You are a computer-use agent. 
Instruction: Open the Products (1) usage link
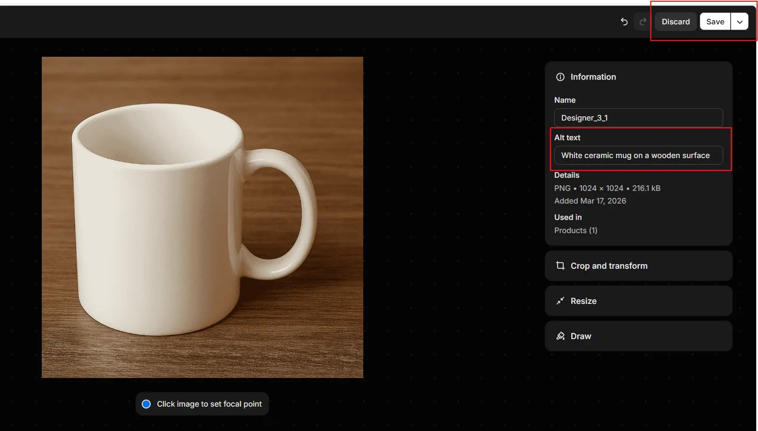pyautogui.click(x=575, y=230)
